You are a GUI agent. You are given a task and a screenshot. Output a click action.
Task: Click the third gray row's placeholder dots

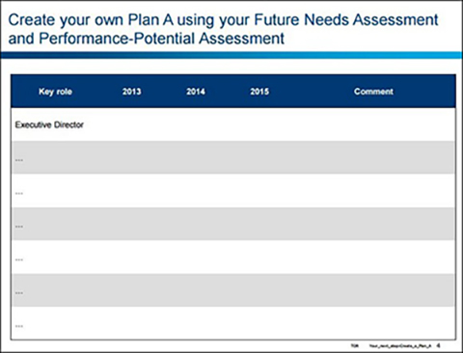click(19, 293)
